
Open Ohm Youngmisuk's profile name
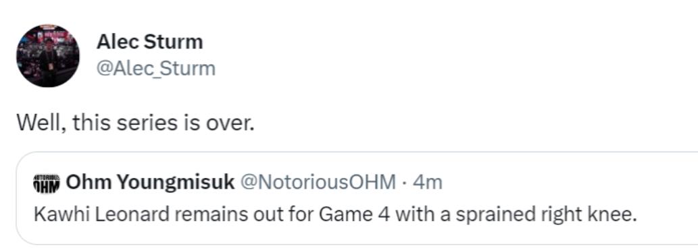pyautogui.click(x=151, y=182)
